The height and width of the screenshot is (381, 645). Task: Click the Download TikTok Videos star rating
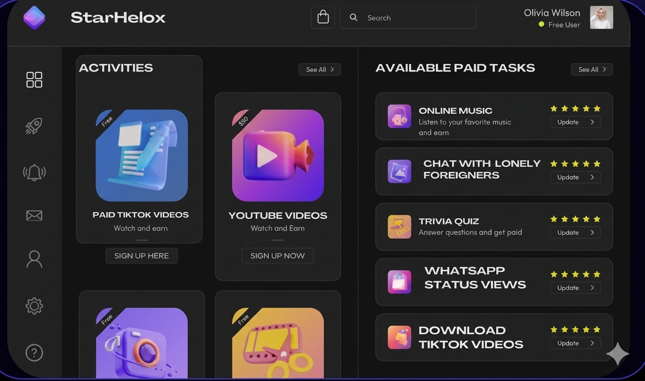pos(575,329)
